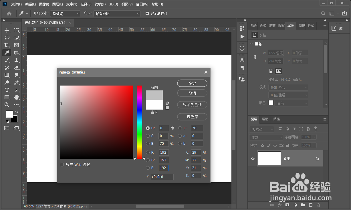This screenshot has width=351, height=210.
Task: Select the Gradient tool
Action: point(7,75)
